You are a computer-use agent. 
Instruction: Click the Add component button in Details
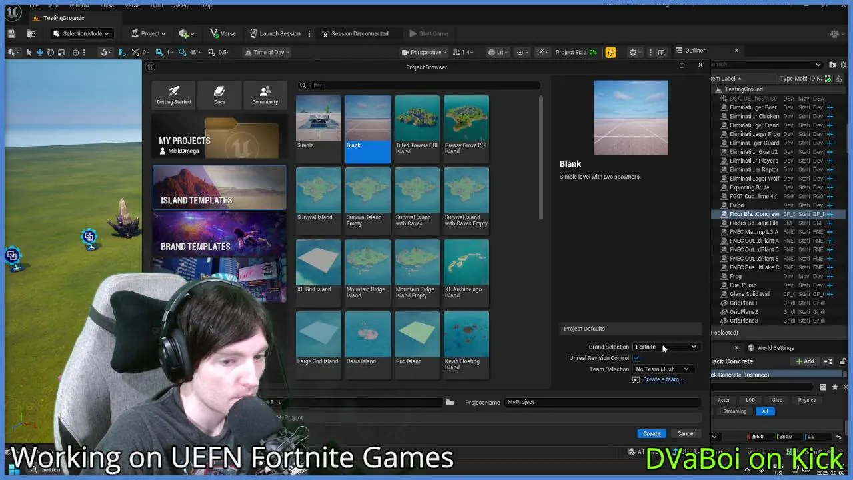coord(804,361)
